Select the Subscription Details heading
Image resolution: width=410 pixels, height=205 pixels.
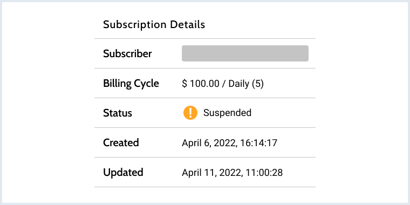pyautogui.click(x=154, y=25)
